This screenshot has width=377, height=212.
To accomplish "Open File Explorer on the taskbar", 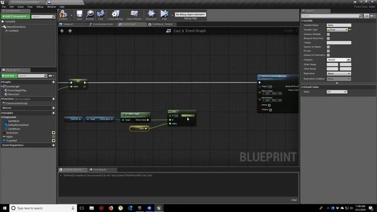I will [92, 208].
